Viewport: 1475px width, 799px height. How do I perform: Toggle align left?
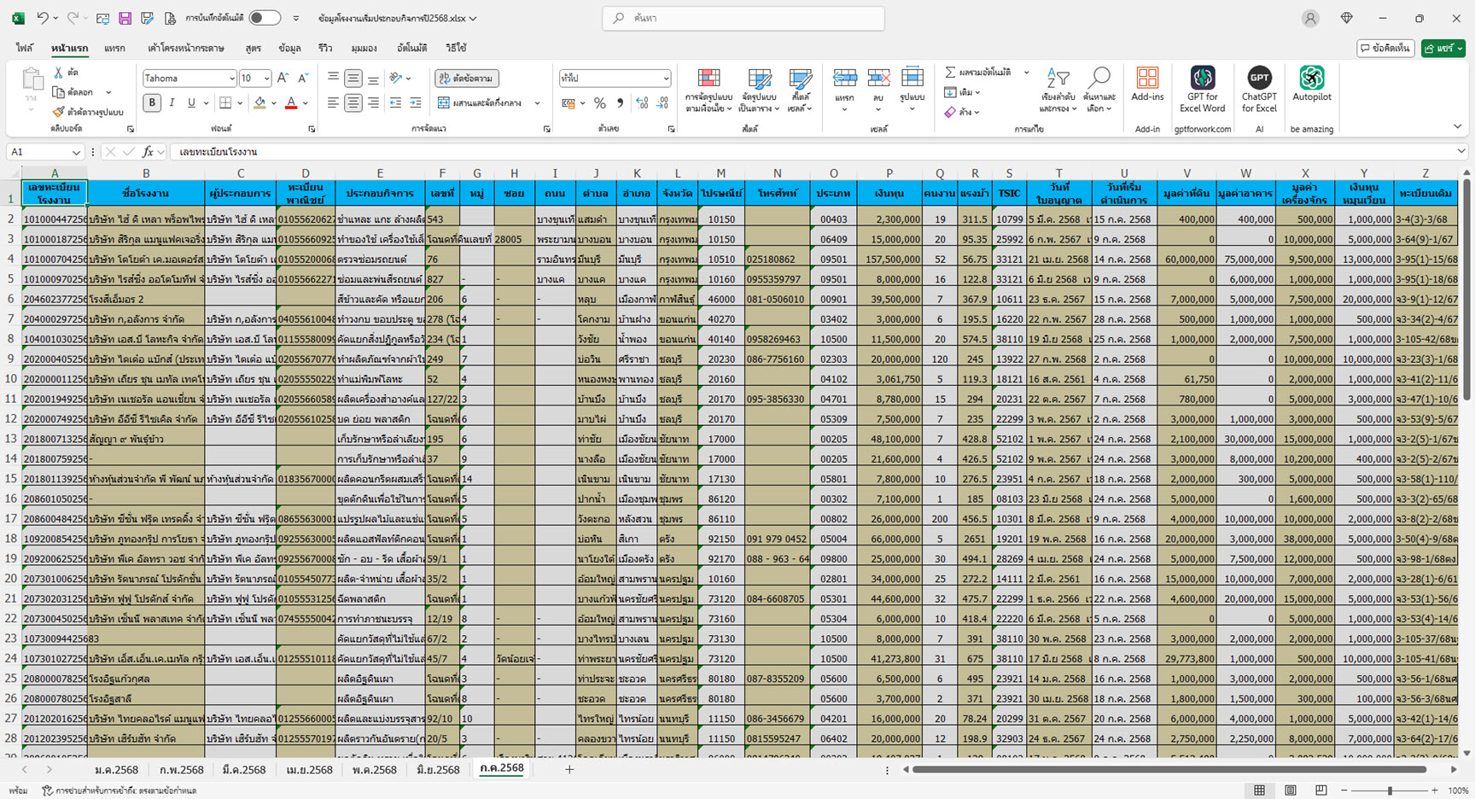coord(333,102)
